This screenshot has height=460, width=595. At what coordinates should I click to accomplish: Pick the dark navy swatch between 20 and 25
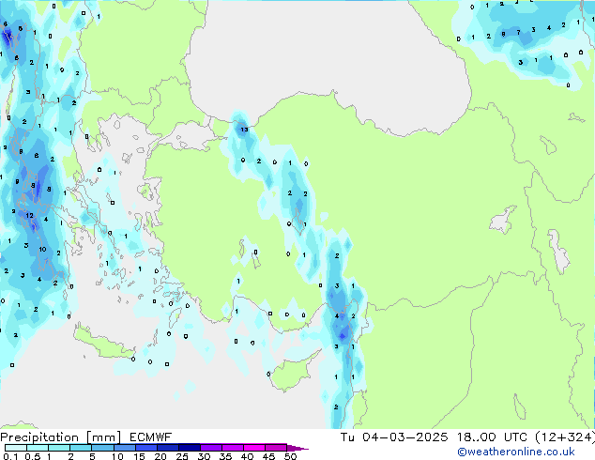pos(171,448)
